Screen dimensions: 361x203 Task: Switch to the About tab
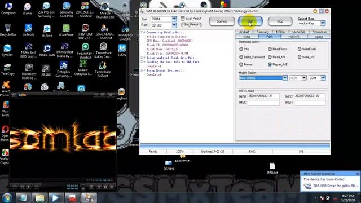point(319,37)
